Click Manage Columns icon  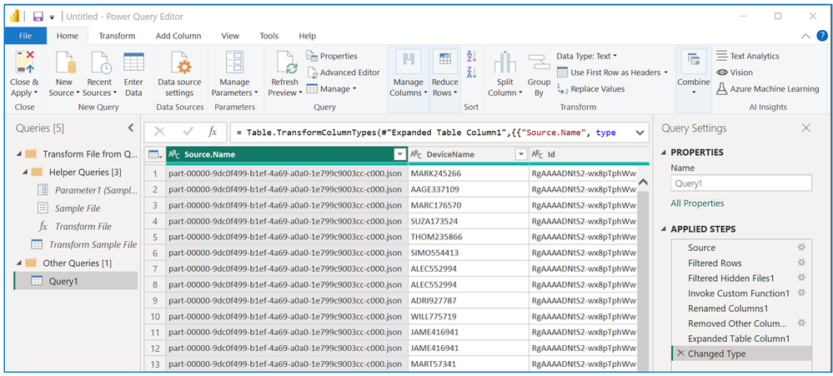408,63
